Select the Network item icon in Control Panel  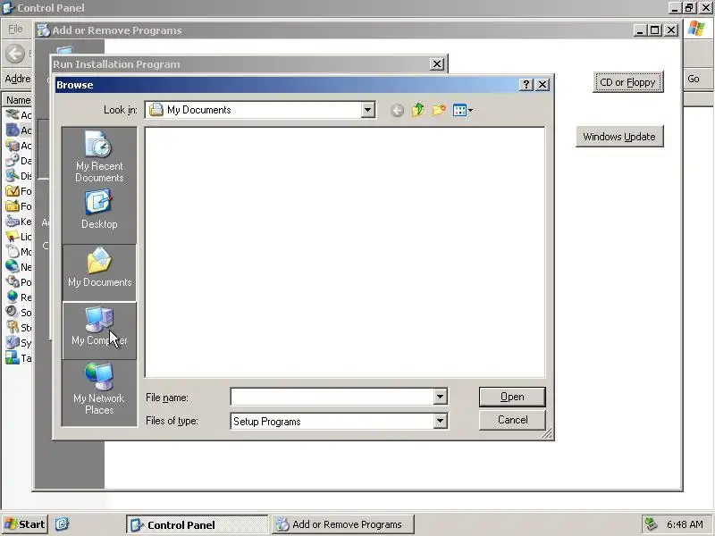coord(13,267)
